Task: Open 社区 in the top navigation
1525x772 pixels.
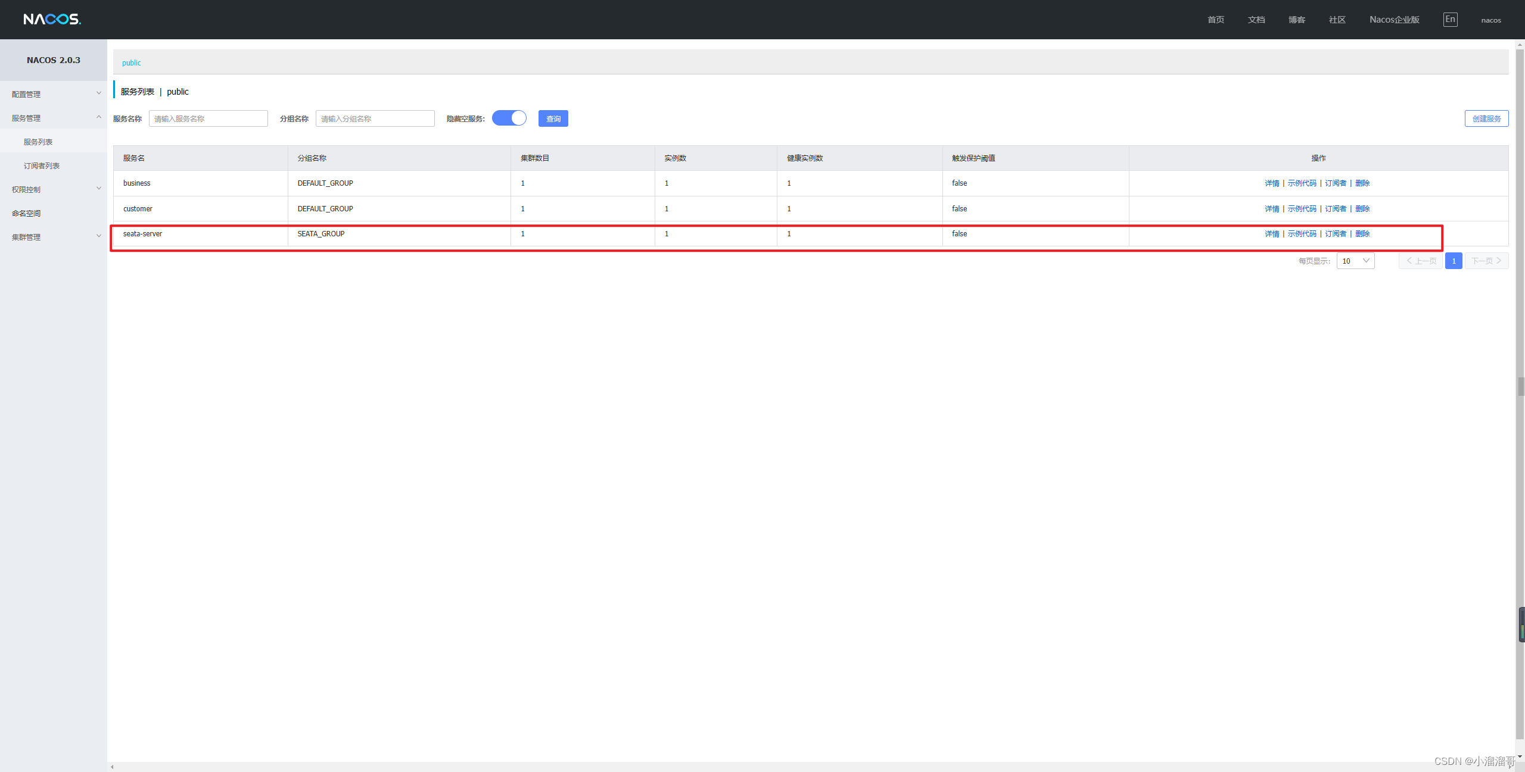Action: pos(1337,20)
